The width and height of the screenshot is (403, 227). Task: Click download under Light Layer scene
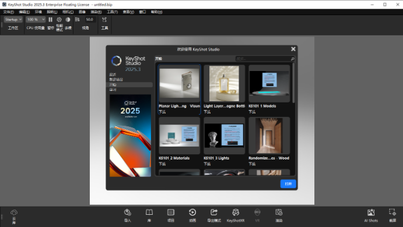pyautogui.click(x=207, y=112)
